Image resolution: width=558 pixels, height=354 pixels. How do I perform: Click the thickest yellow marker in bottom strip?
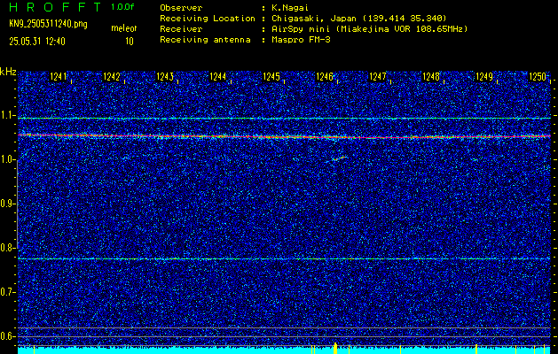pyautogui.click(x=335, y=349)
